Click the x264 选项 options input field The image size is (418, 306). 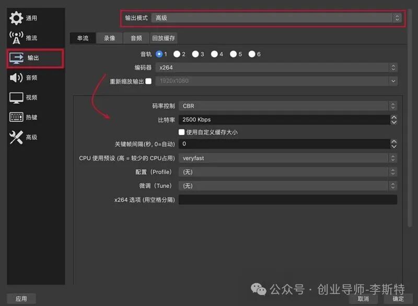286,199
